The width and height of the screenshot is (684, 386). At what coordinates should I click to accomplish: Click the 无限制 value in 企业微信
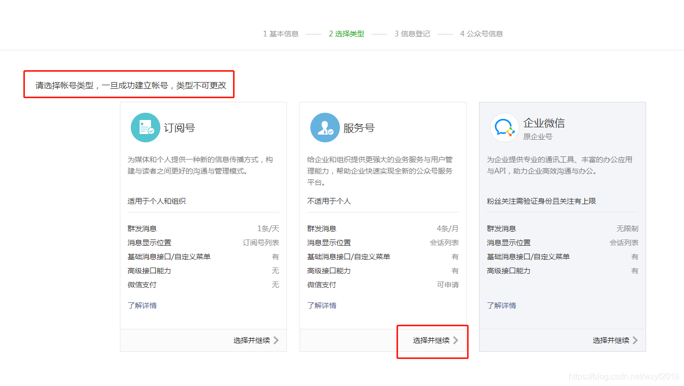(627, 229)
